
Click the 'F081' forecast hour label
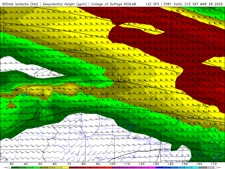tap(168, 4)
